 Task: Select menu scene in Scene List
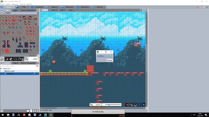[20, 71]
